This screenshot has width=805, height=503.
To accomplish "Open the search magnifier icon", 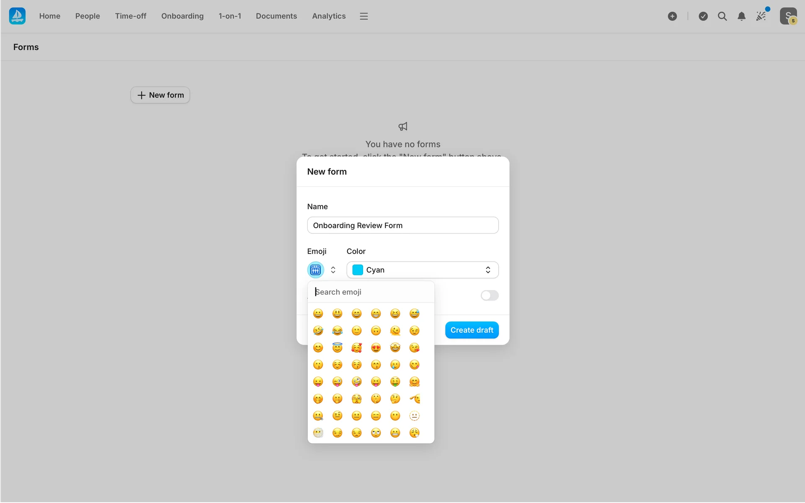I will point(722,16).
